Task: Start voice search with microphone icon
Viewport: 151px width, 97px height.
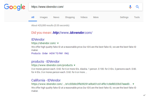Action: pos(130,7)
